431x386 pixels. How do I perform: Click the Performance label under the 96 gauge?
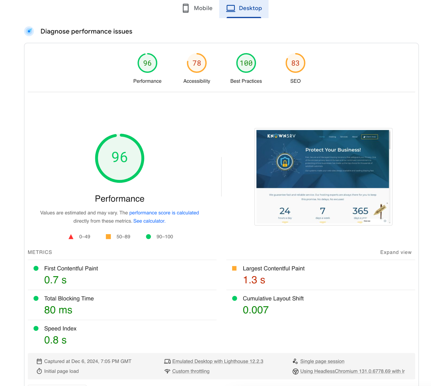147,81
